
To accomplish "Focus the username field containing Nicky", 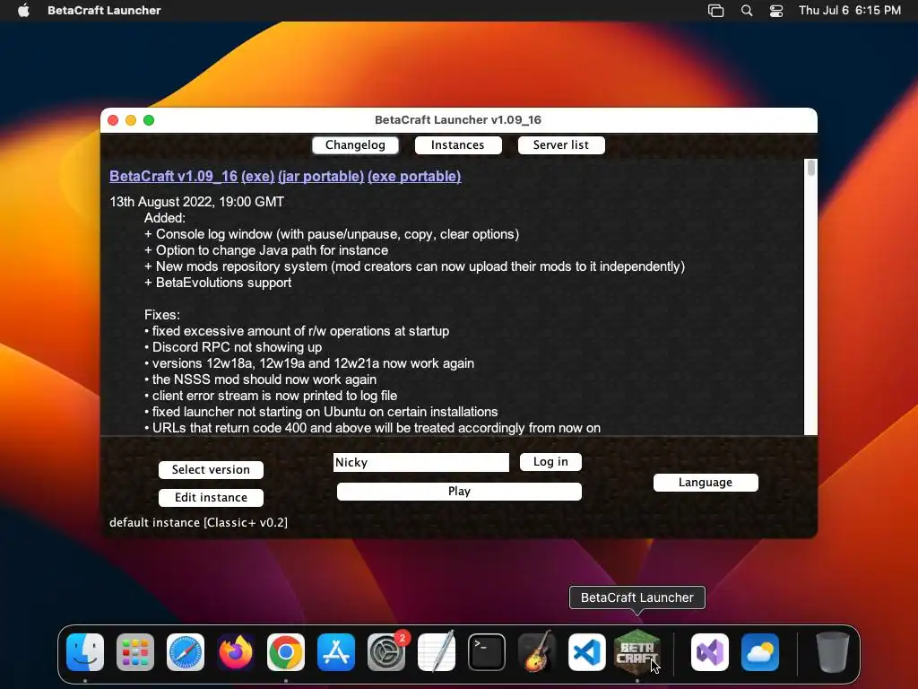I will (421, 462).
